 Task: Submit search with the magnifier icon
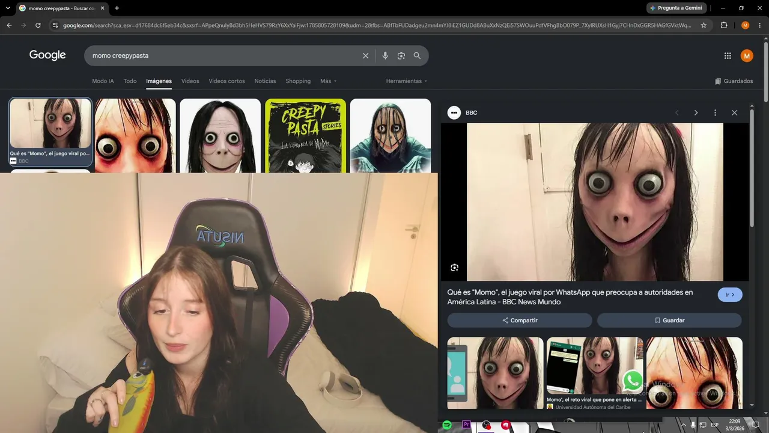417,55
